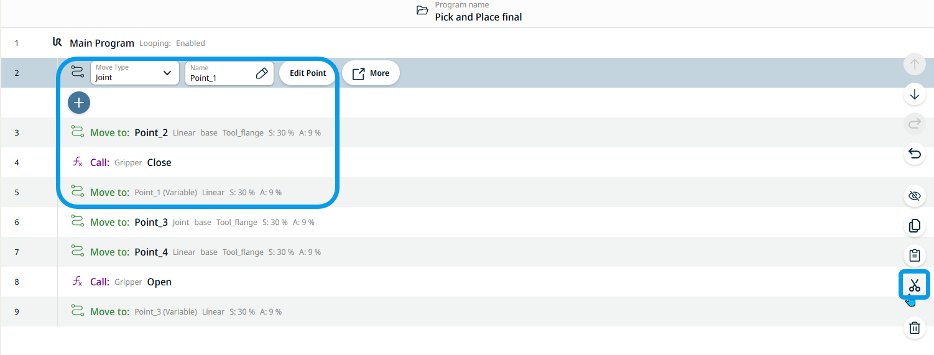Open the More options panel
The height and width of the screenshot is (355, 934).
371,73
